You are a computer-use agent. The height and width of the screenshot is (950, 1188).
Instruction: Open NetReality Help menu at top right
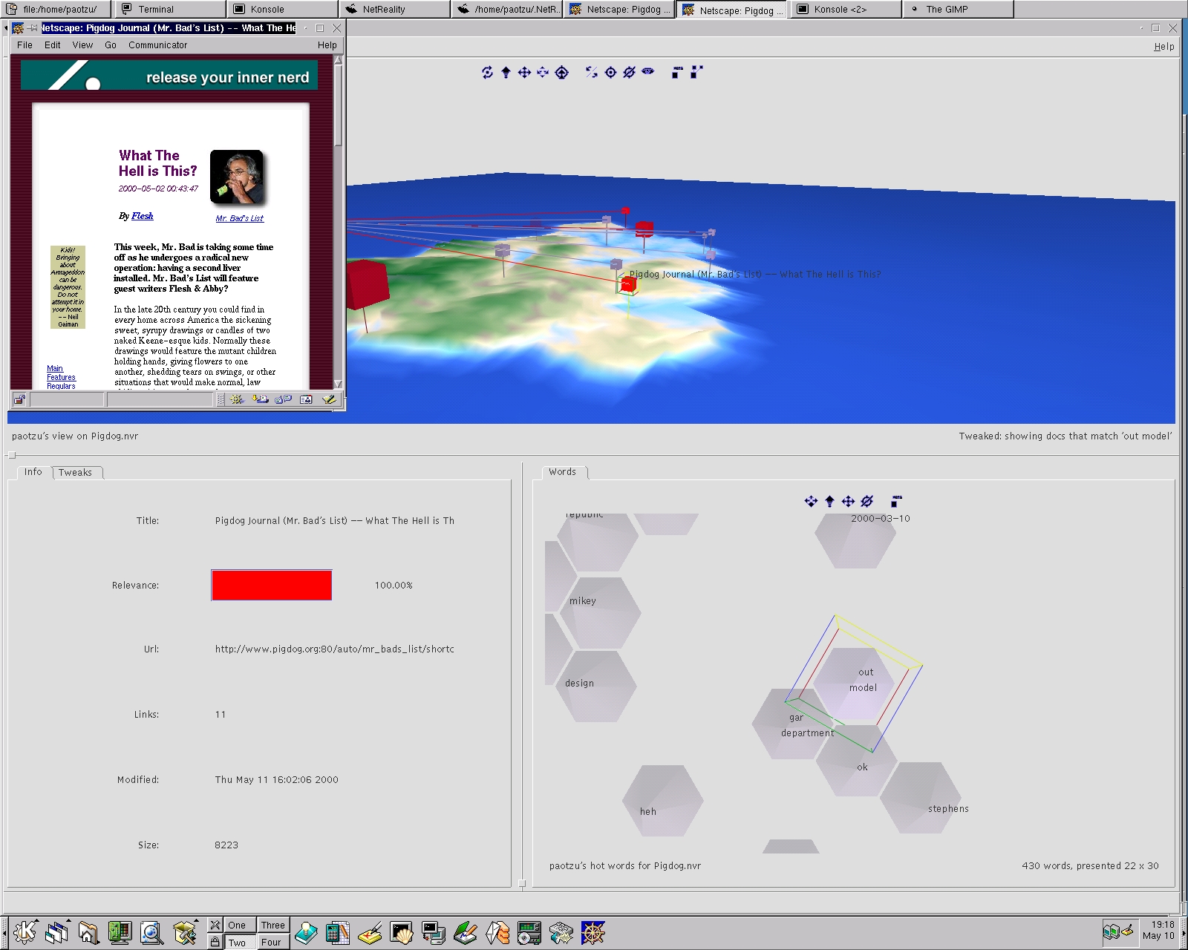point(1164,47)
